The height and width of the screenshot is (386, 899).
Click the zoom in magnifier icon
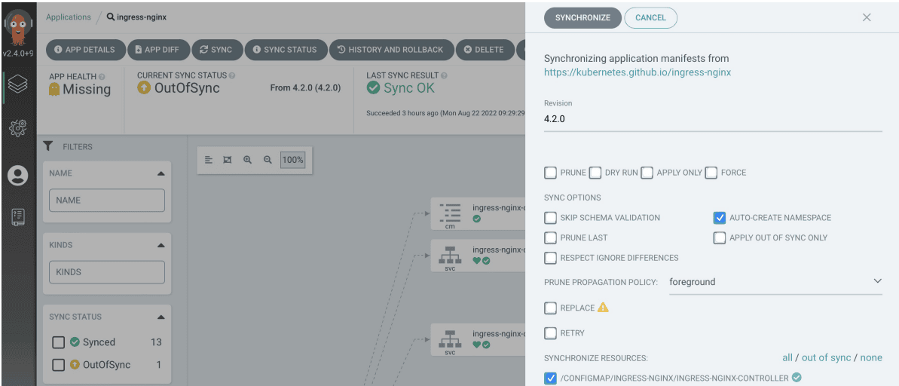(248, 160)
